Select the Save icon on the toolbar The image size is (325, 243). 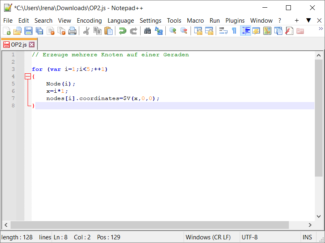pos(28,30)
